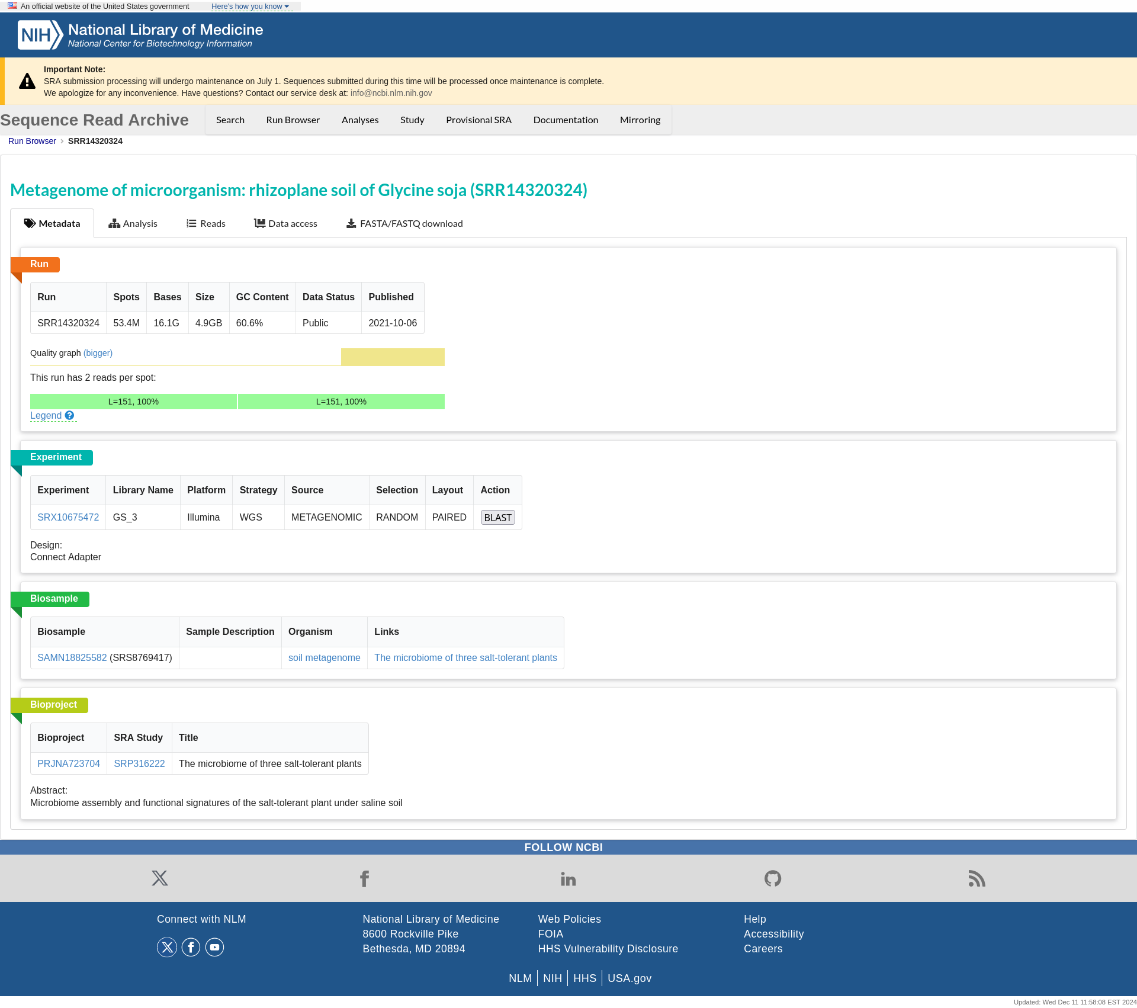Click National Library of Medicine header title
This screenshot has height=1008, width=1137.
click(166, 30)
